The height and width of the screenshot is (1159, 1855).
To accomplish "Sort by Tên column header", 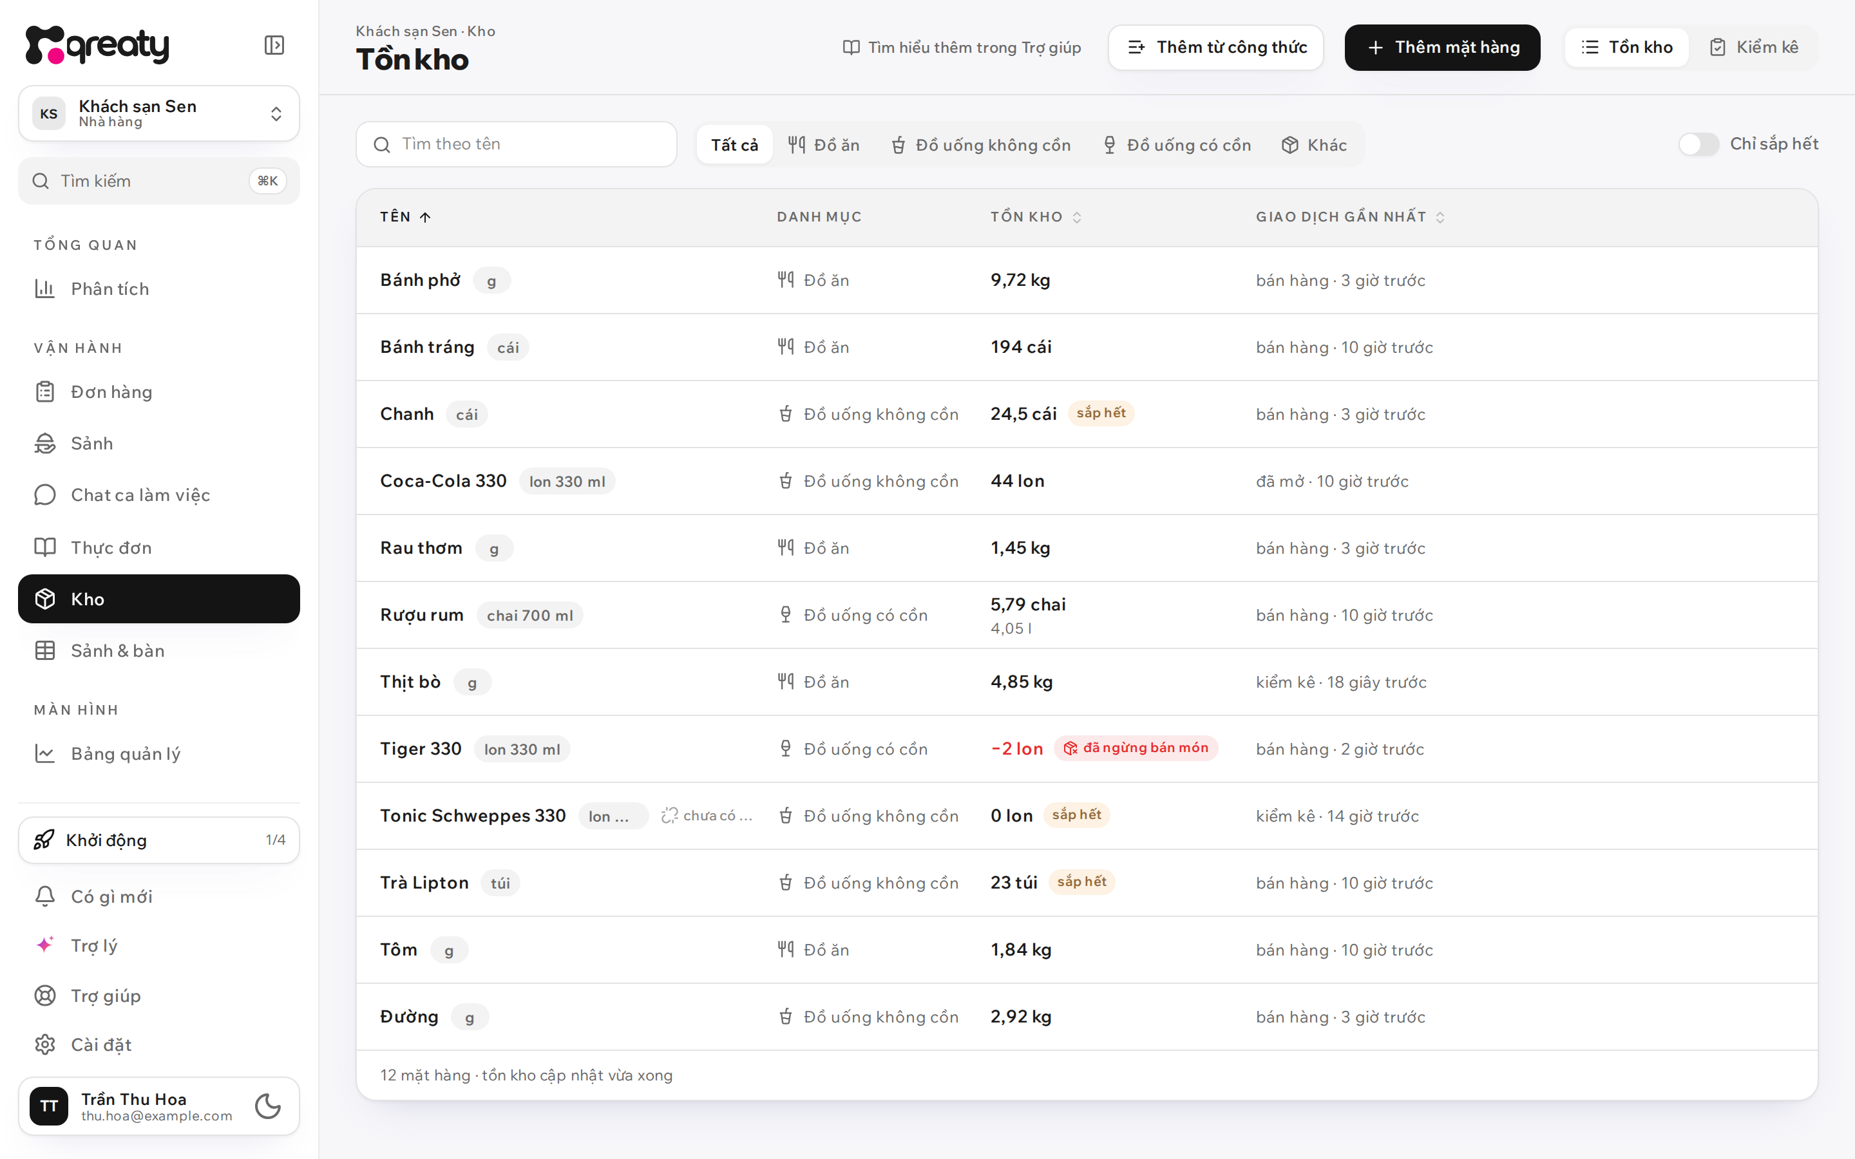I will pyautogui.click(x=406, y=217).
